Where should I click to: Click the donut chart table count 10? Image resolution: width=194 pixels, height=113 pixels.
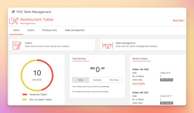(37, 73)
